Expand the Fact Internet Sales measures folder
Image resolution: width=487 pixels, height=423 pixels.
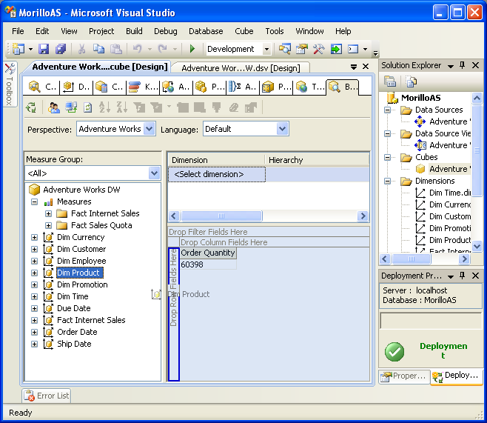pos(48,213)
